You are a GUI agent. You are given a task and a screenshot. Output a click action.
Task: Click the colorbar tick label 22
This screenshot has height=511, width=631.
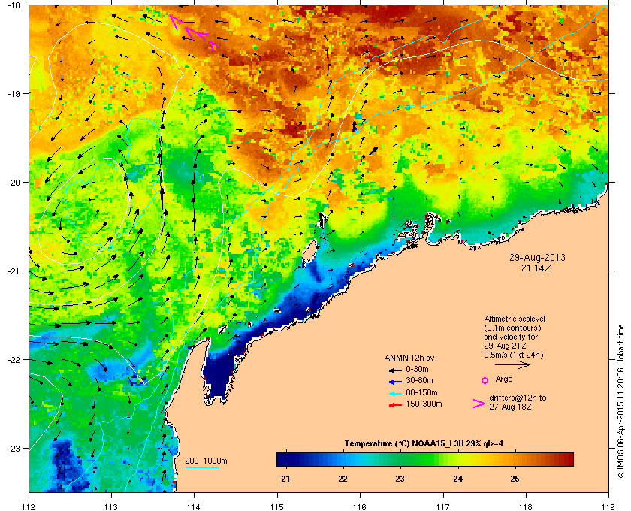point(343,479)
